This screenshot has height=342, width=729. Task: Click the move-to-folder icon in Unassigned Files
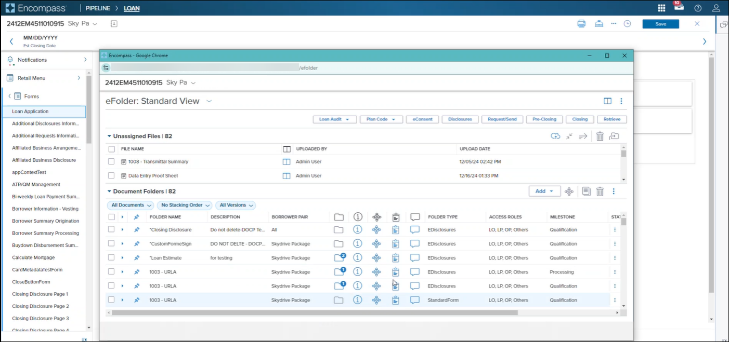pyautogui.click(x=614, y=136)
